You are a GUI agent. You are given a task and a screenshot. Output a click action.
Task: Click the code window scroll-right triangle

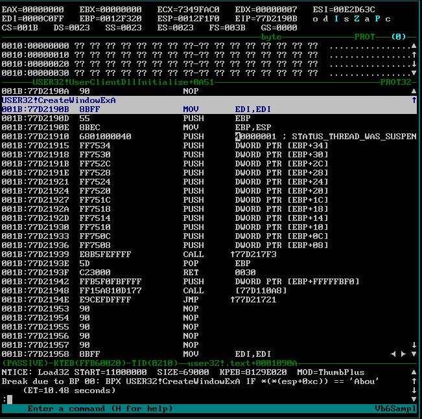pyautogui.click(x=403, y=354)
